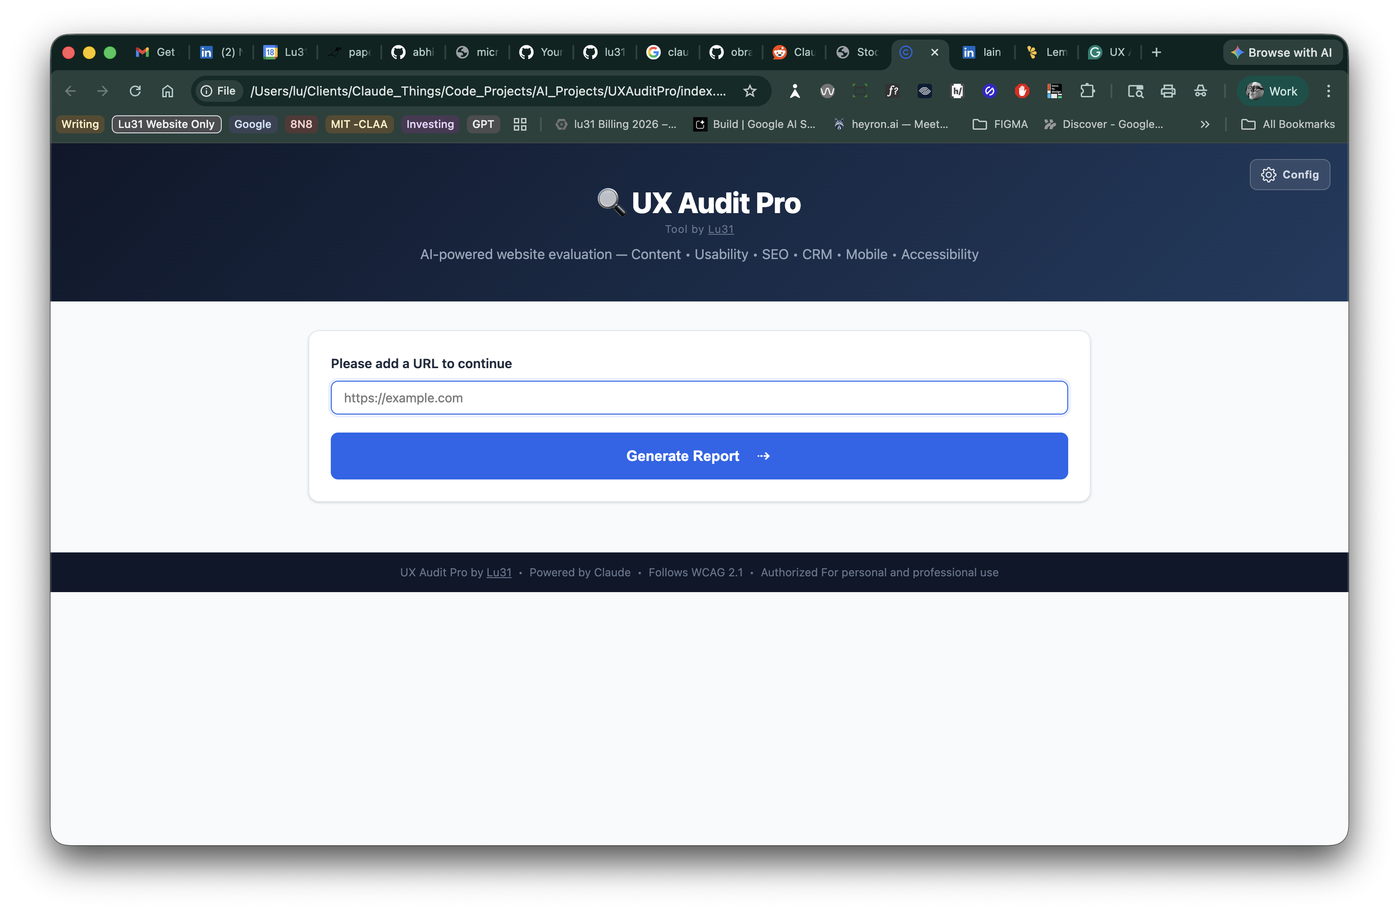Expand hidden bookmarks with double chevron
Screen dimensions: 1399x912
click(x=1204, y=124)
